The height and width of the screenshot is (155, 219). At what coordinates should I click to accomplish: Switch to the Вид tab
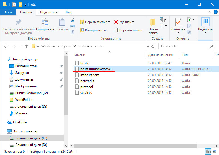68,12
